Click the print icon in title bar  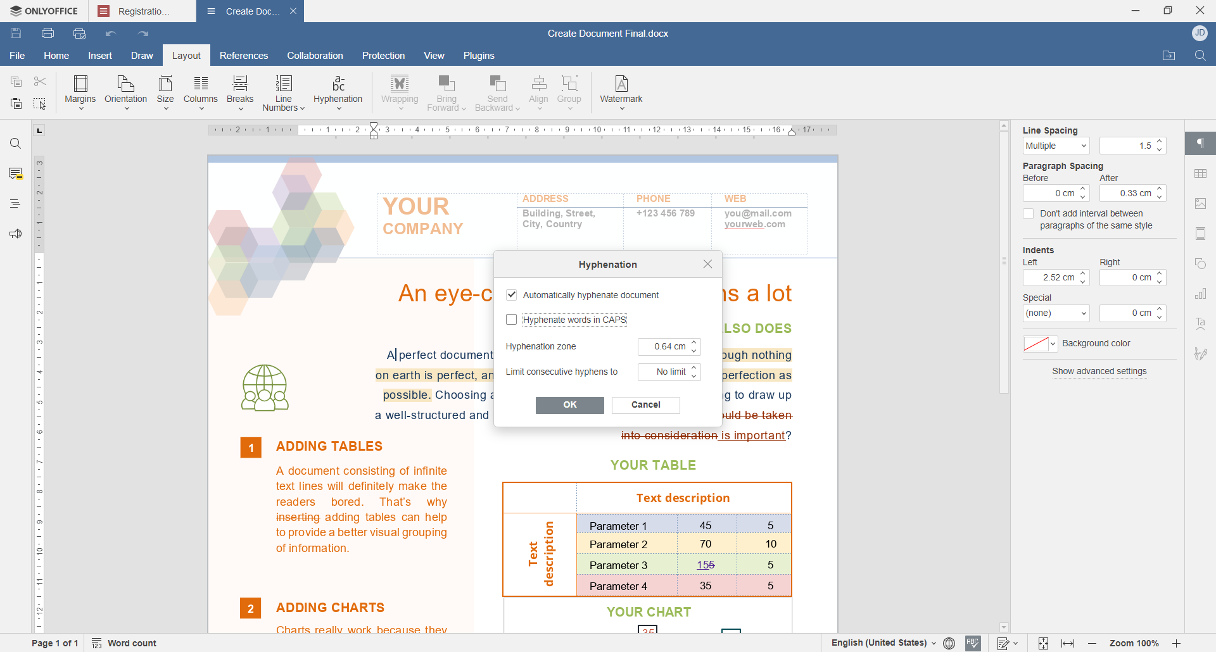tap(48, 34)
